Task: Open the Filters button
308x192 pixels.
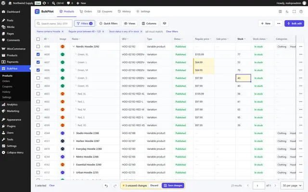Action: (x=85, y=24)
